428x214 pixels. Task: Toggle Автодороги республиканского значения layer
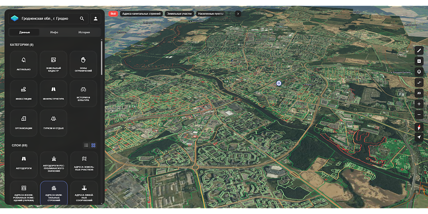53,165
